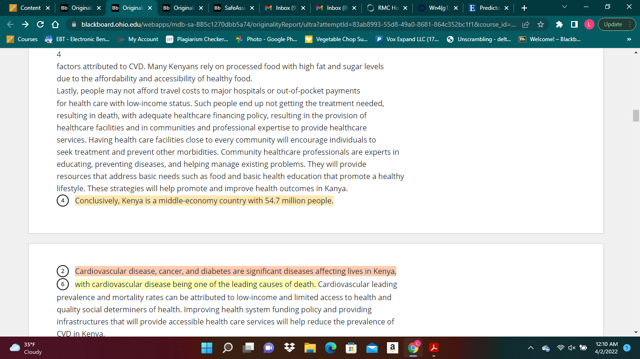Image resolution: width=640 pixels, height=359 pixels.
Task: Click the browser Forward arrow
Action: 25,24
